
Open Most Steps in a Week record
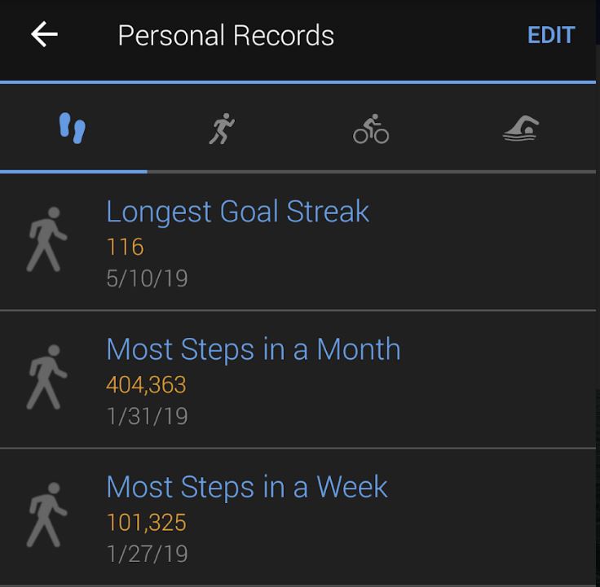[298, 517]
